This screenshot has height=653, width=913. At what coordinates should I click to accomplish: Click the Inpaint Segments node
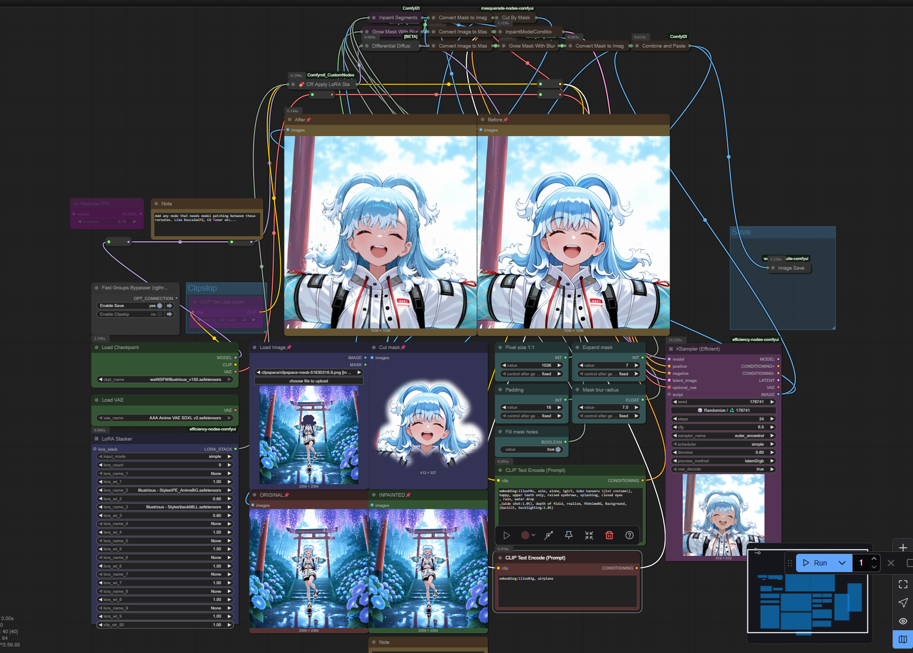(x=397, y=18)
